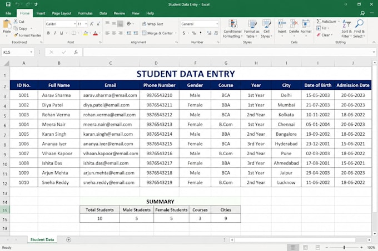Click the Merge & Center button
Screen dimensions: 378x251
coord(157,33)
